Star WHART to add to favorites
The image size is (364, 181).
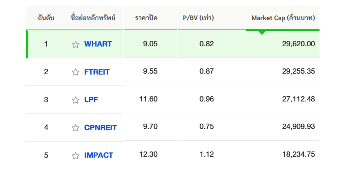coord(75,45)
